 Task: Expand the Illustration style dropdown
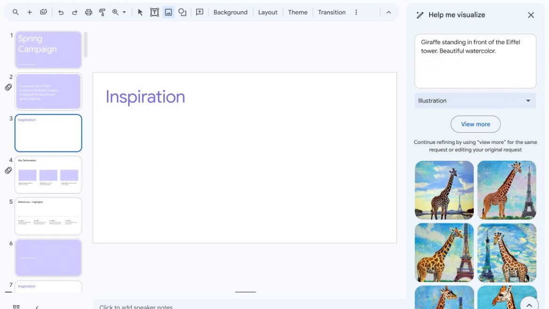[x=475, y=101]
